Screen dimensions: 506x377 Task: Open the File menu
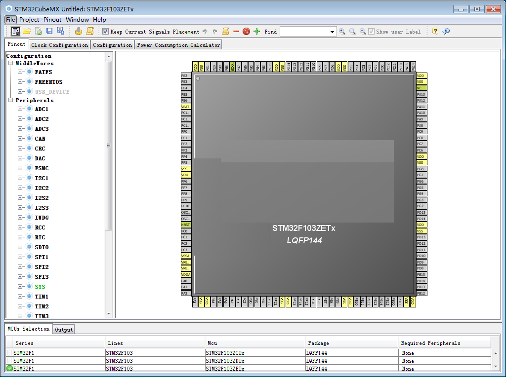point(11,19)
